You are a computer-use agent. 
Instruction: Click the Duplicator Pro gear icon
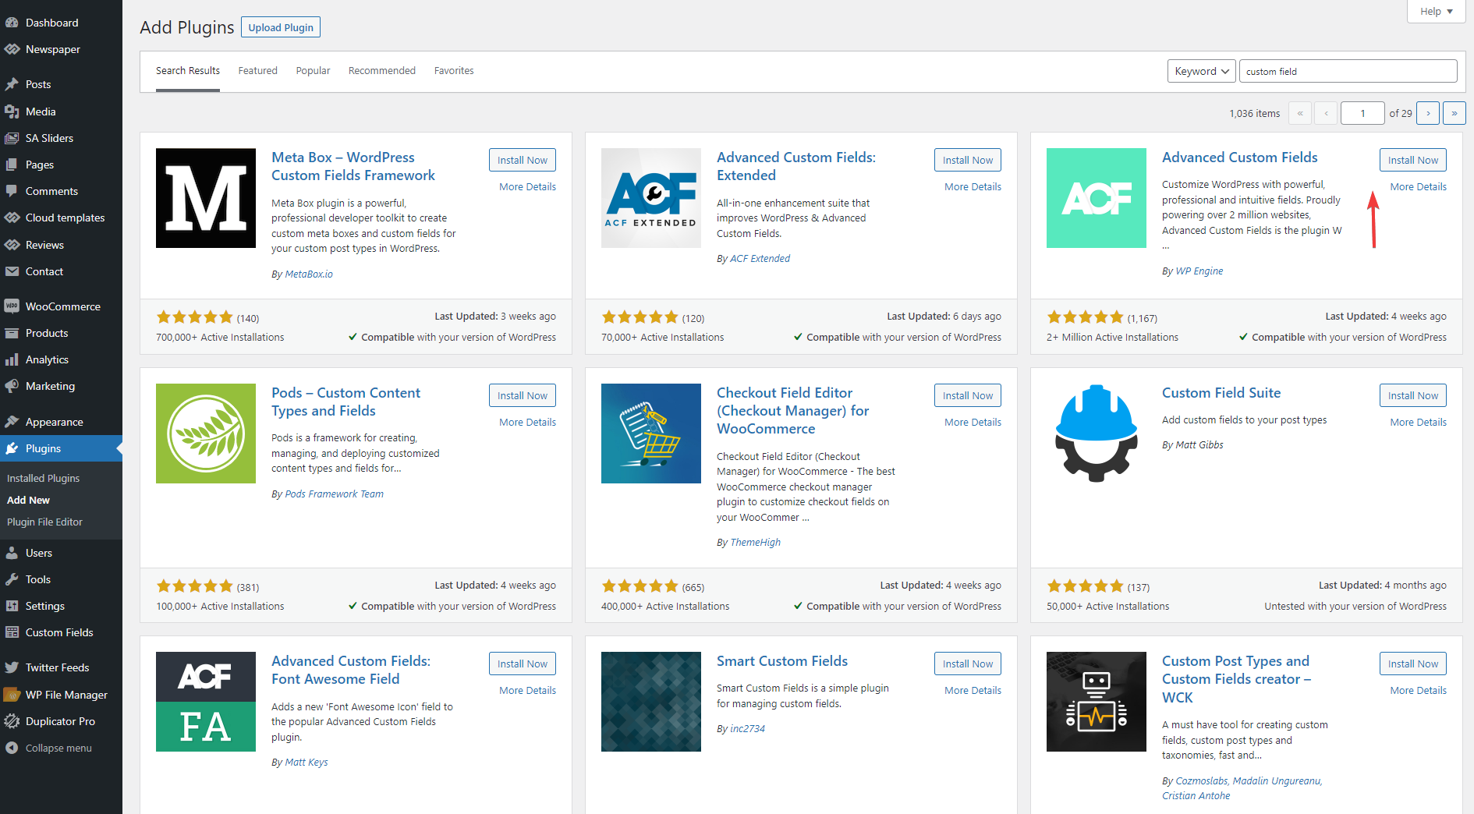pos(12,721)
